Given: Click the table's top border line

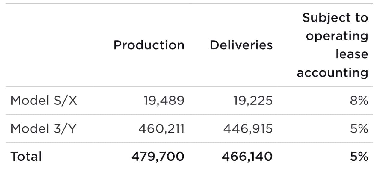Looking at the screenshot, I should pyautogui.click(x=189, y=4).
